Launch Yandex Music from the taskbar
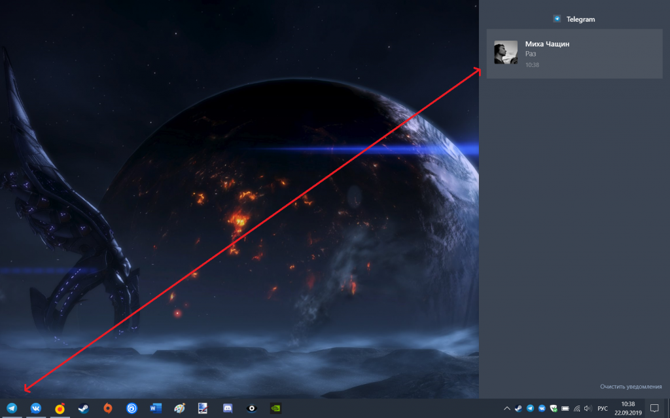Viewport: 670px width, 418px height. 60,408
